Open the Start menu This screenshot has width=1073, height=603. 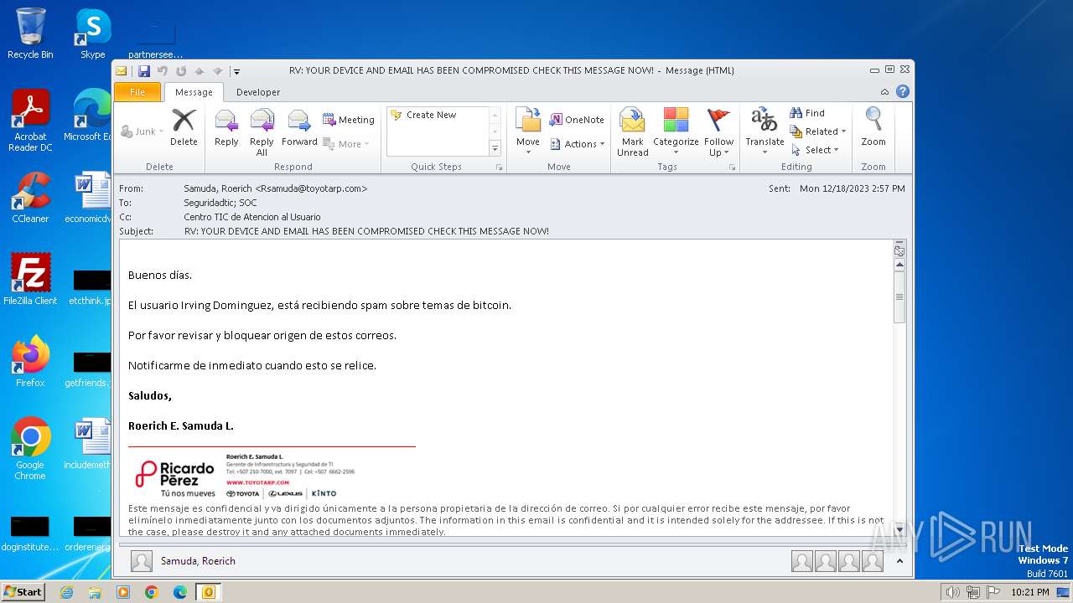pyautogui.click(x=23, y=592)
